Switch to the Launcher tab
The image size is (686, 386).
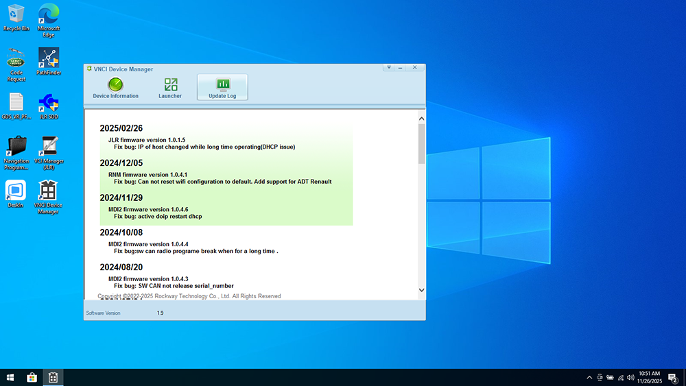pos(170,88)
